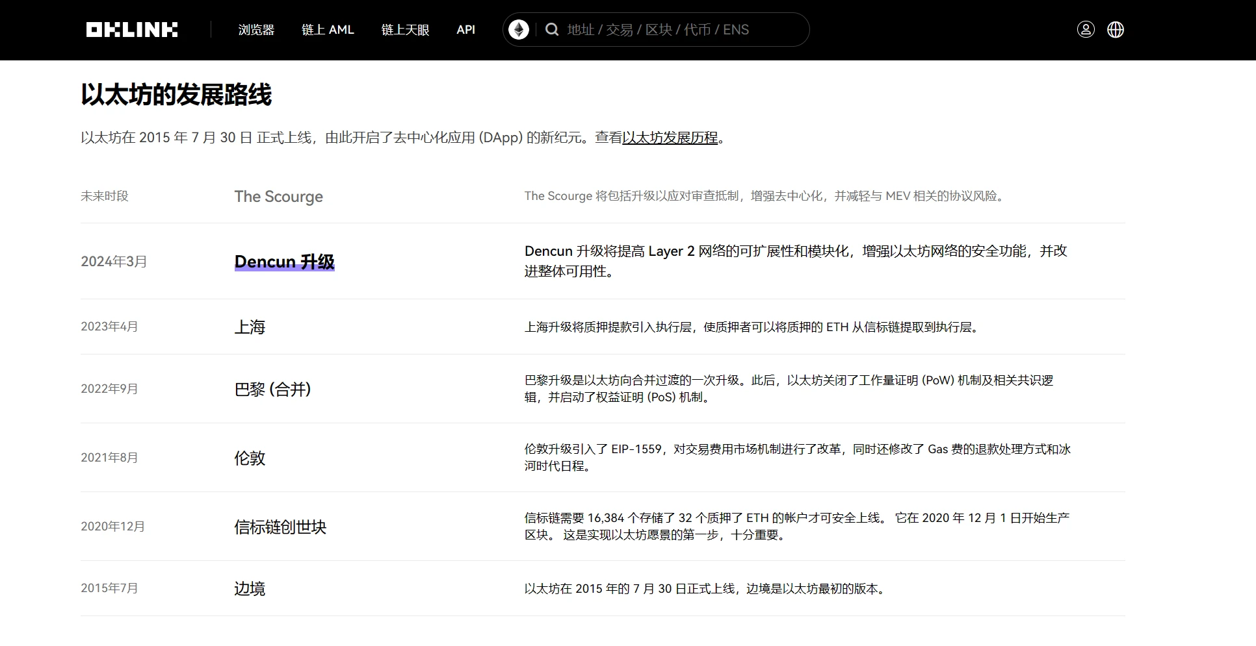Select the 伦敦 upgrade entry
Image resolution: width=1256 pixels, height=646 pixels.
point(249,458)
